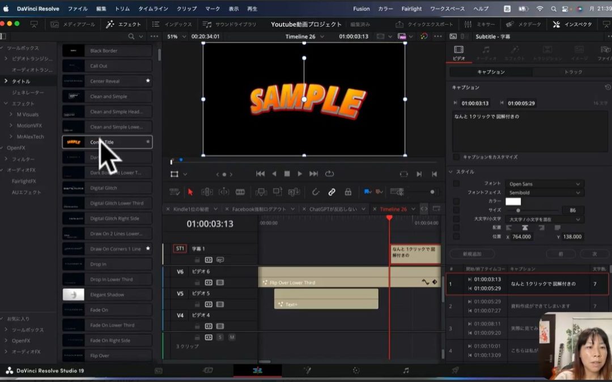Screen dimensions: 612x382
Task: Open the Fusion page
Action: [309, 372]
